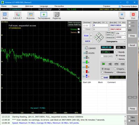Click the log panel scrollbar

pyautogui.click(x=125, y=120)
